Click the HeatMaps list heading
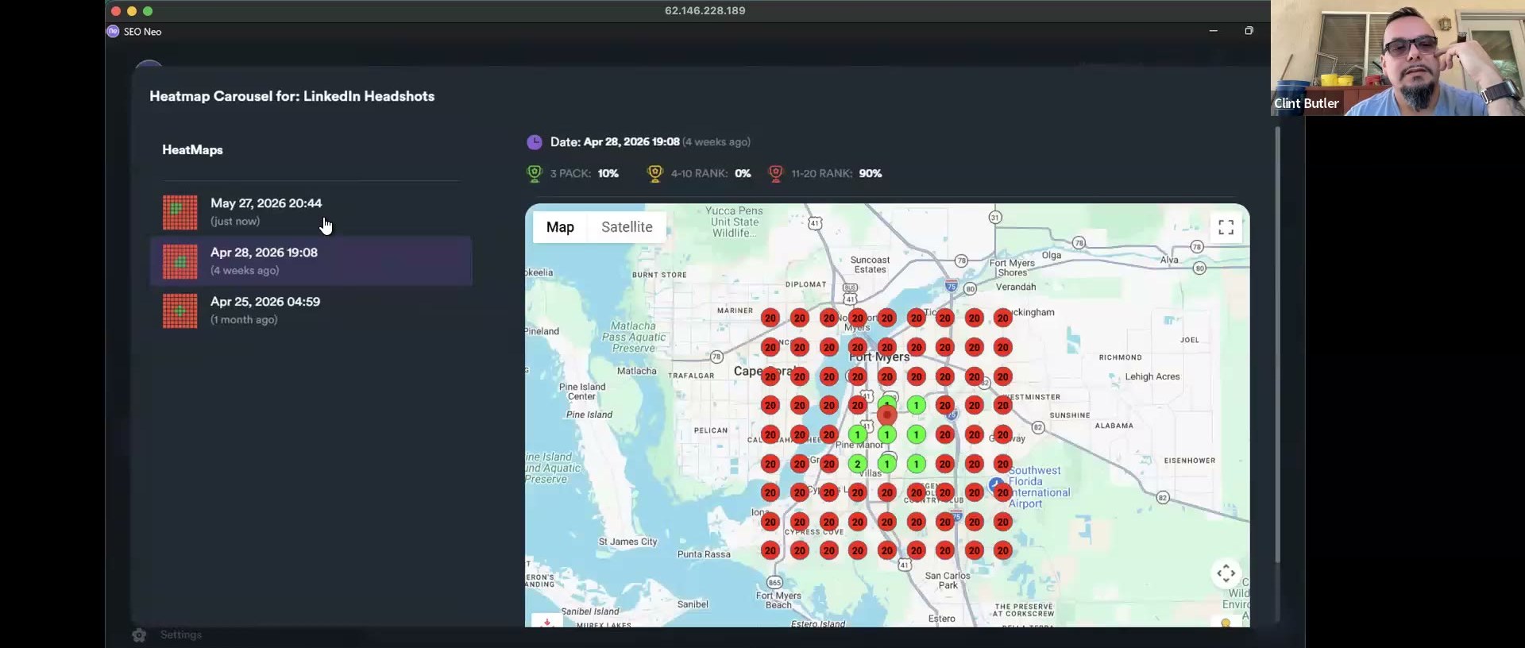This screenshot has width=1525, height=648. point(192,150)
